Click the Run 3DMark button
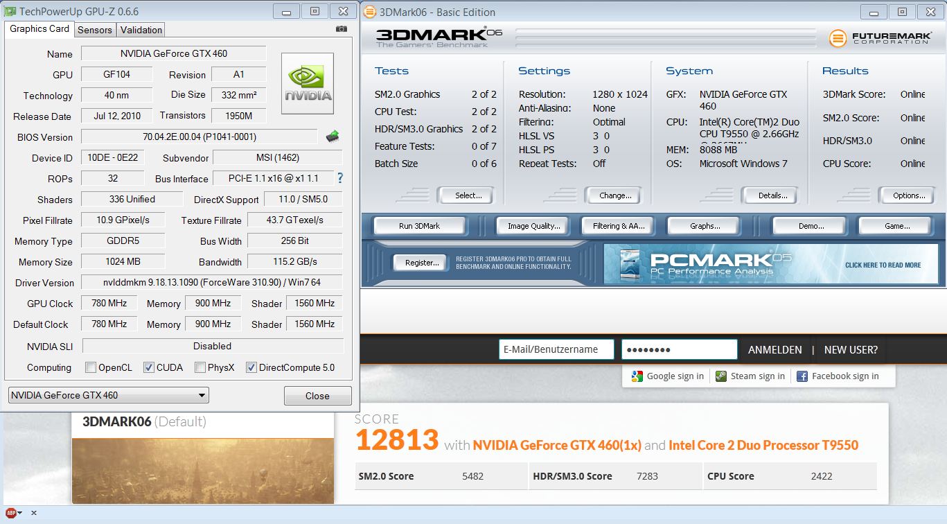Viewport: 947px width, 524px height. [x=419, y=226]
